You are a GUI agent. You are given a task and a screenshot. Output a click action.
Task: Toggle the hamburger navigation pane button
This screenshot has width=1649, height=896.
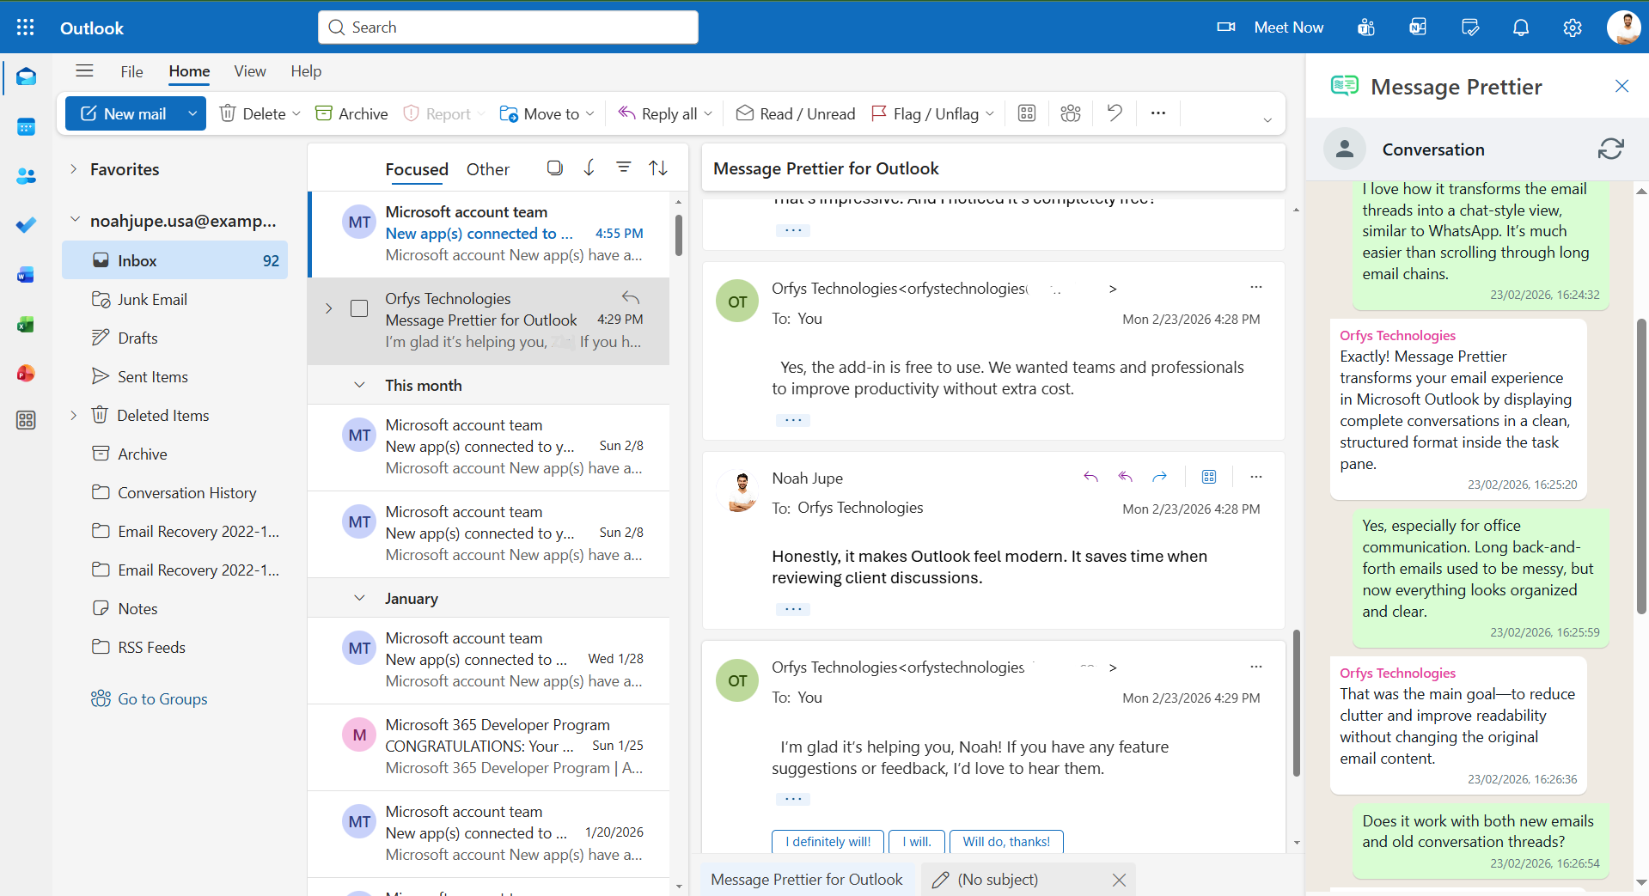pyautogui.click(x=84, y=70)
